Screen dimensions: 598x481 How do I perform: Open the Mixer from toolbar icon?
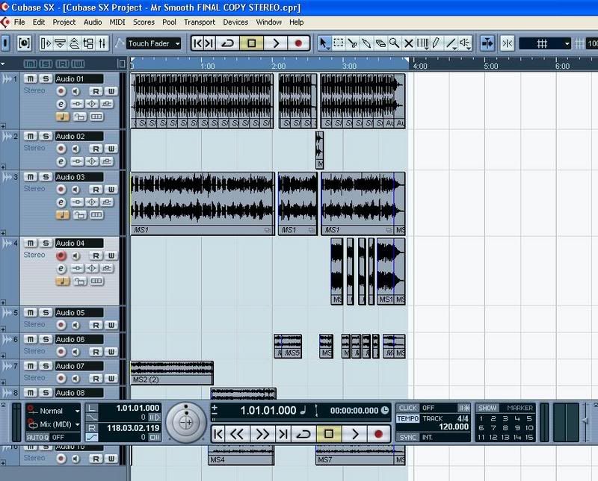[x=102, y=43]
